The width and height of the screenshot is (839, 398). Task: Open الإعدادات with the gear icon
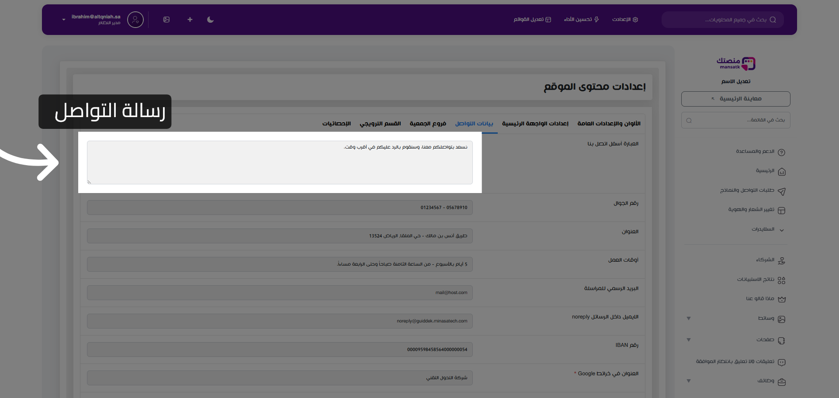625,20
